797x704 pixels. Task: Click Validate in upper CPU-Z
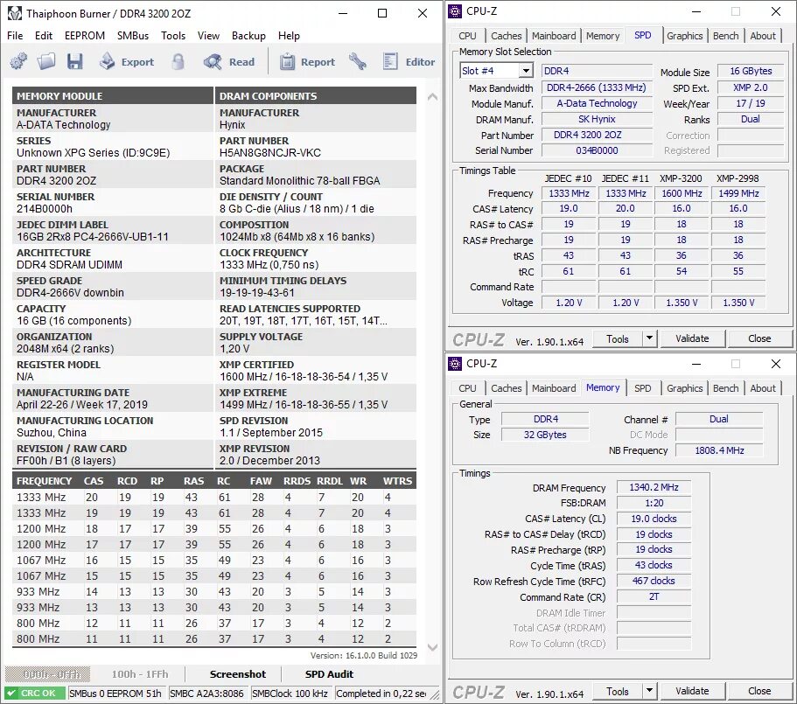(x=692, y=338)
